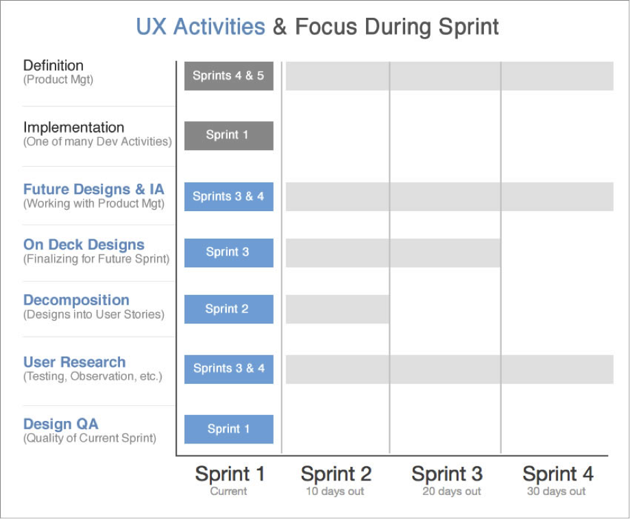Click the blue Sprint 1 Design QA block
Screen dimensions: 630x519
click(228, 429)
